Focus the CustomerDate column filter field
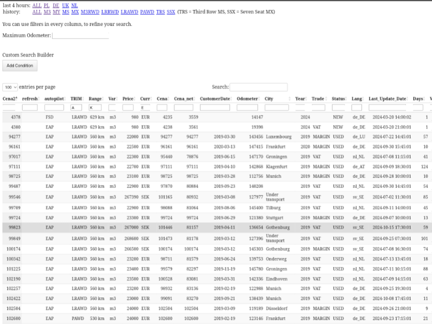 (215, 107)
